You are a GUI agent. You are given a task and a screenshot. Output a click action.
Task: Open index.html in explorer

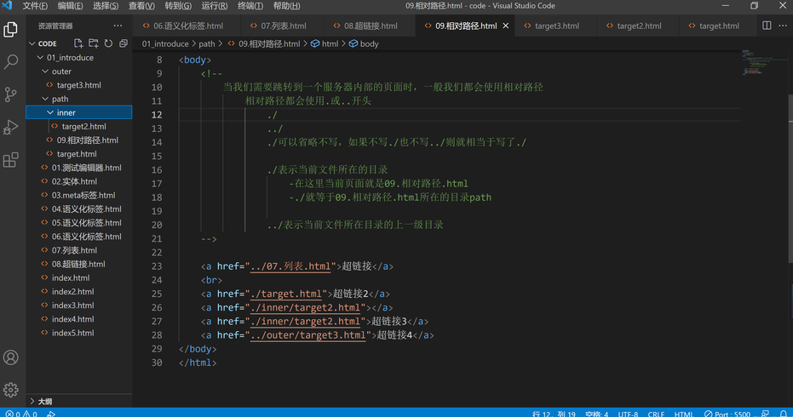(79, 277)
